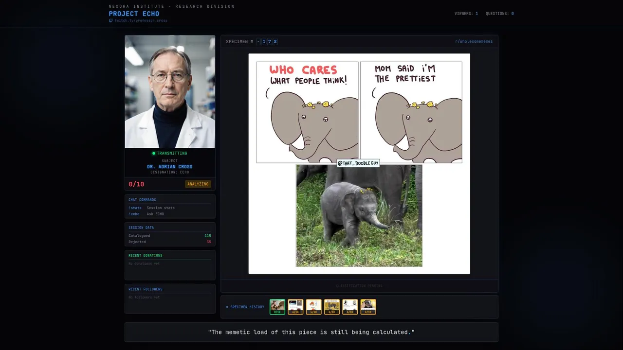Click the NEXORA INSTITUTE - RESEARCH DIVISION header text
Viewport: 623px width, 350px height.
click(x=171, y=6)
